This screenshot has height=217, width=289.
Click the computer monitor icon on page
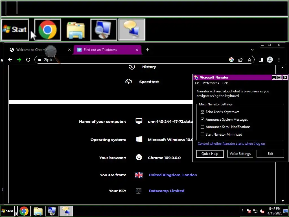click(x=139, y=121)
